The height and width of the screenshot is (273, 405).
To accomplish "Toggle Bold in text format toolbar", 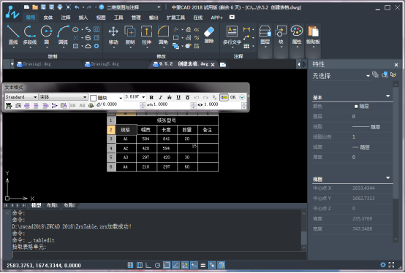I will tap(151, 97).
